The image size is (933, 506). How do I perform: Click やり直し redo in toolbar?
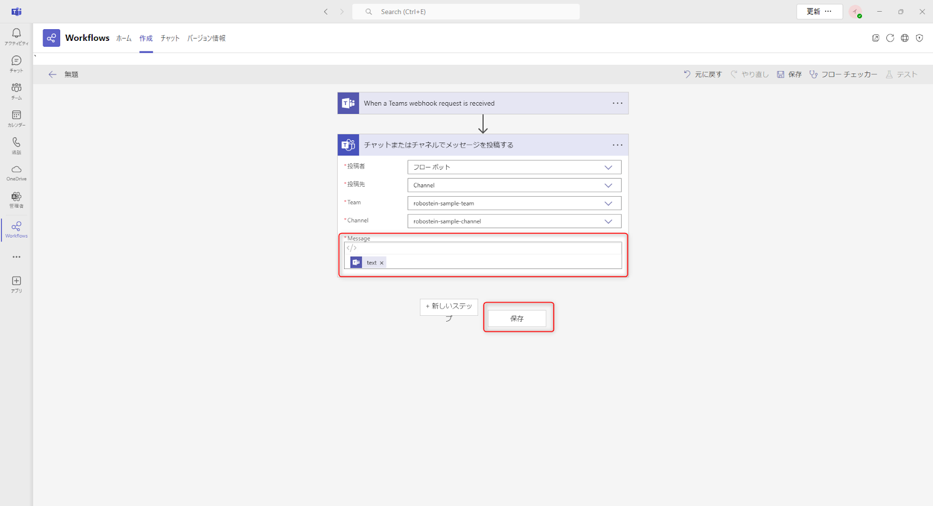750,74
